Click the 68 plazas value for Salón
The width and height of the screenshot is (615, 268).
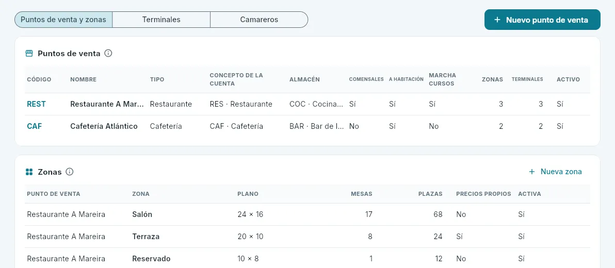pyautogui.click(x=438, y=214)
